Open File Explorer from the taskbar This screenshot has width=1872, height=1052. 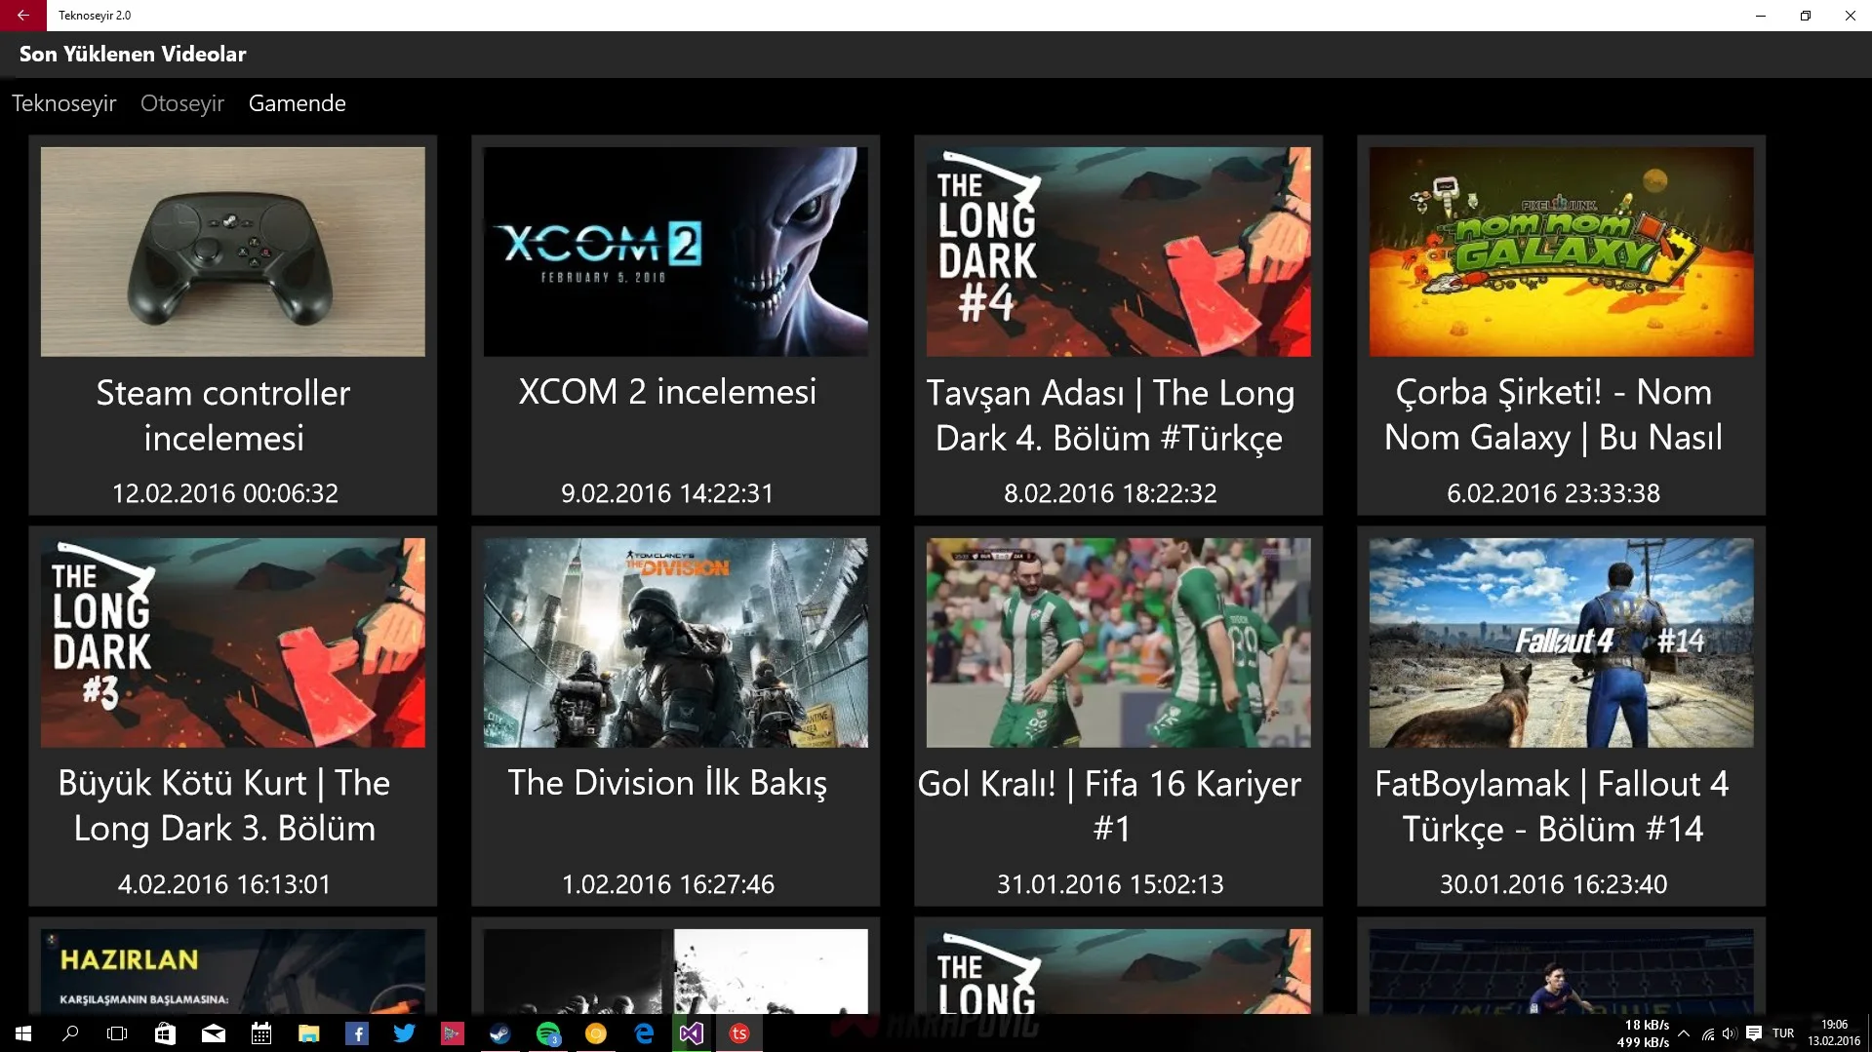point(308,1033)
